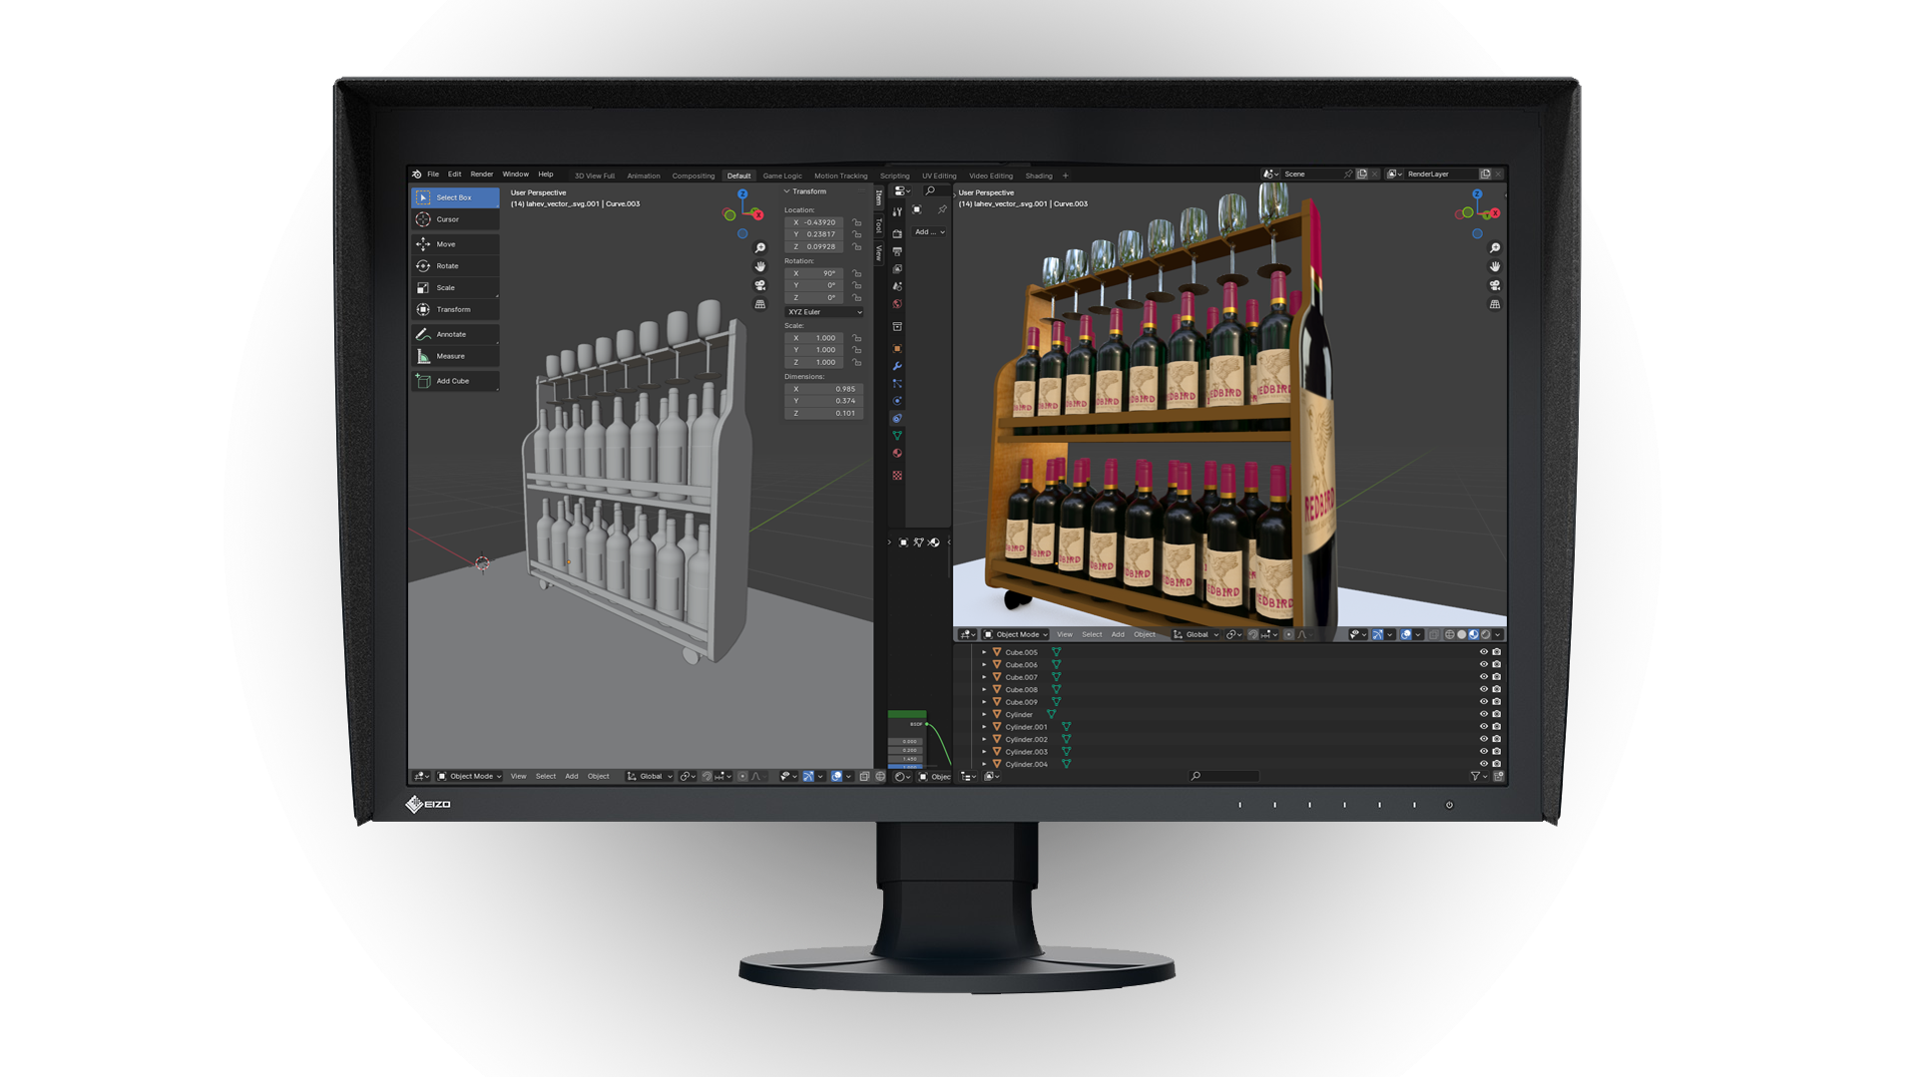Viewport: 1916px width, 1077px height.
Task: Switch right viewport to wireframe shading
Action: (x=1450, y=634)
